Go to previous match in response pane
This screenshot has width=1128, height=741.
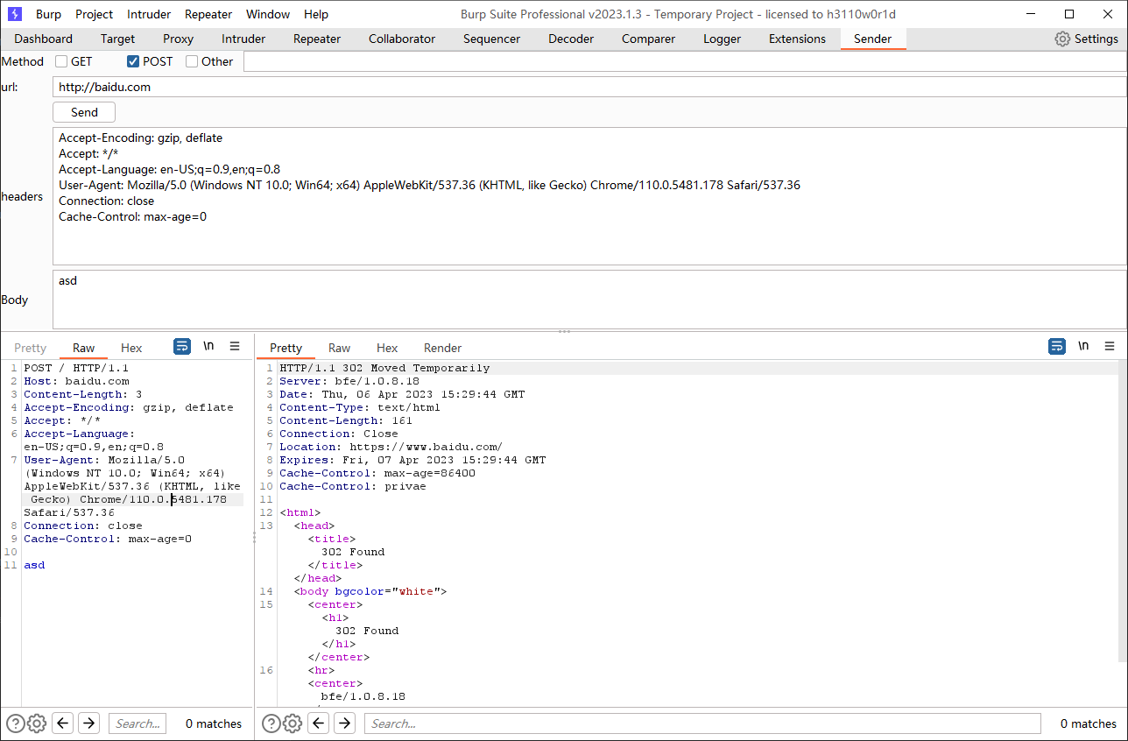(319, 723)
